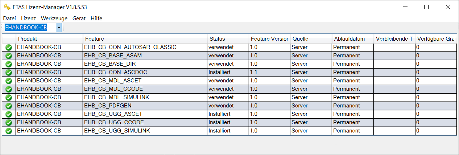Click green status icon for EHB_CB_CON_AUTOSAR_CLASSIC row

(x=9, y=47)
